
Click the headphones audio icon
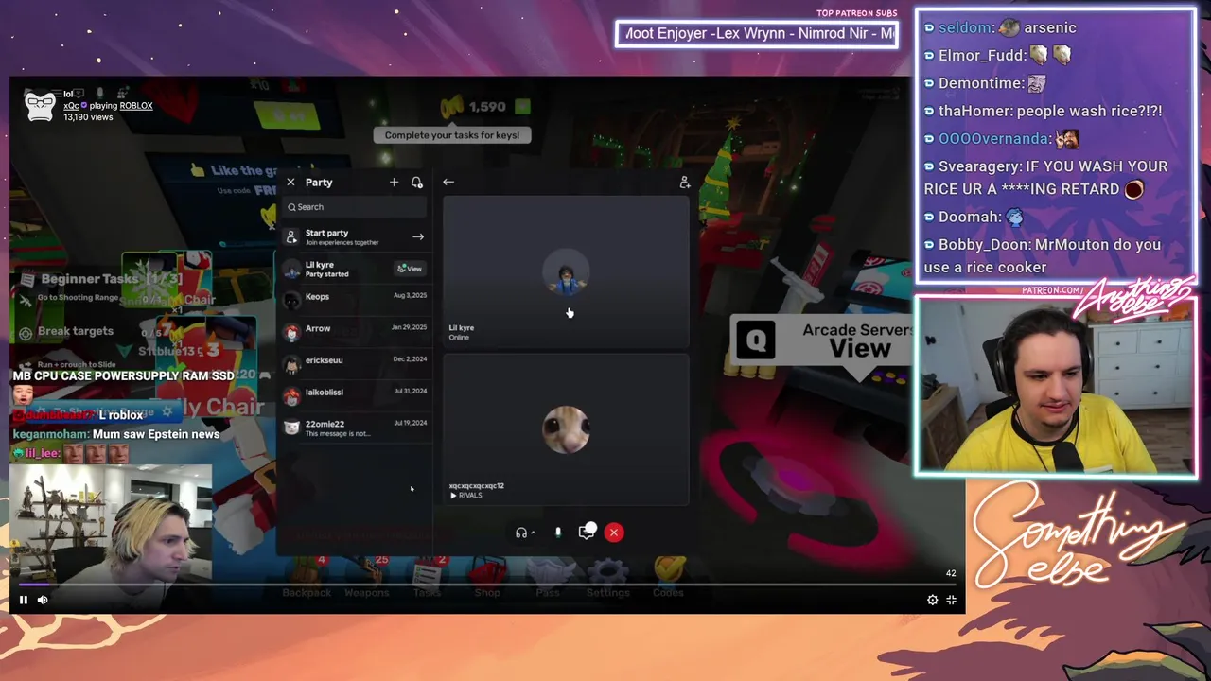520,533
